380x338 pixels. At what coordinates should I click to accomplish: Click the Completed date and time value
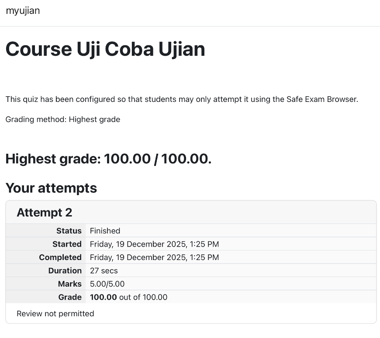(154, 257)
